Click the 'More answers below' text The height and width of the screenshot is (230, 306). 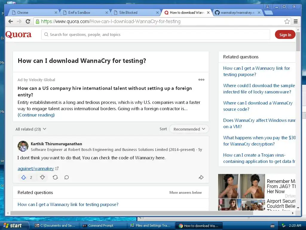[x=186, y=193]
